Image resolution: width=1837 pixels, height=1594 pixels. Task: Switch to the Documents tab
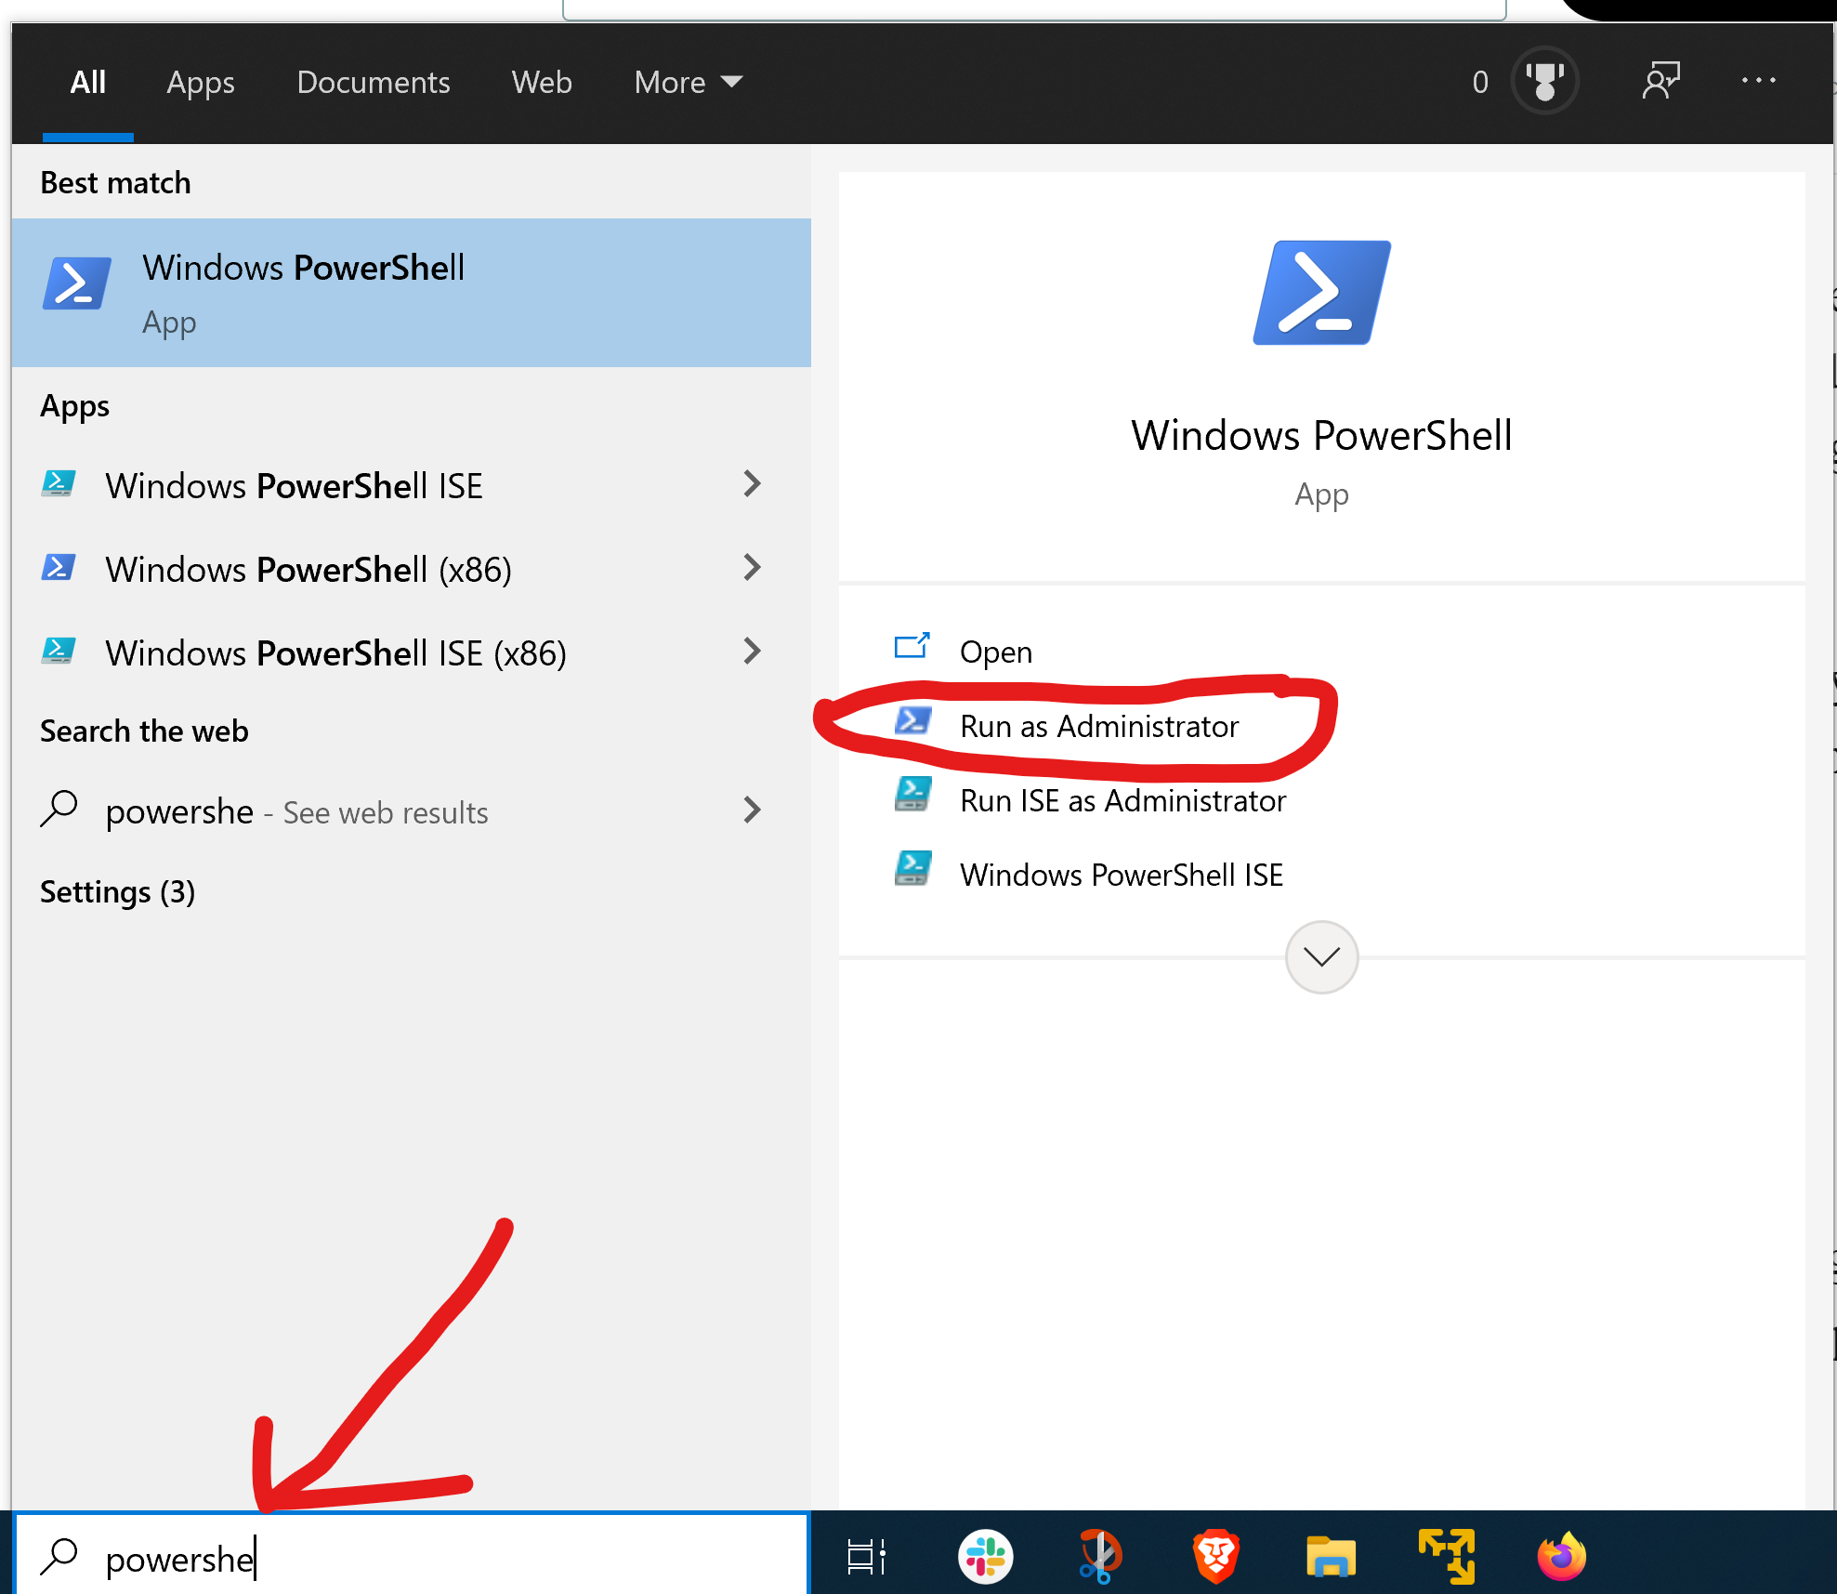(374, 83)
